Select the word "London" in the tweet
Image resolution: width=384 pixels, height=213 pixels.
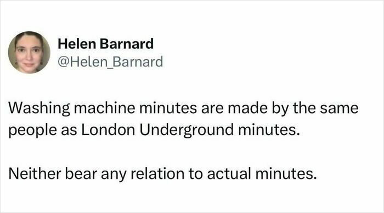tap(108, 130)
